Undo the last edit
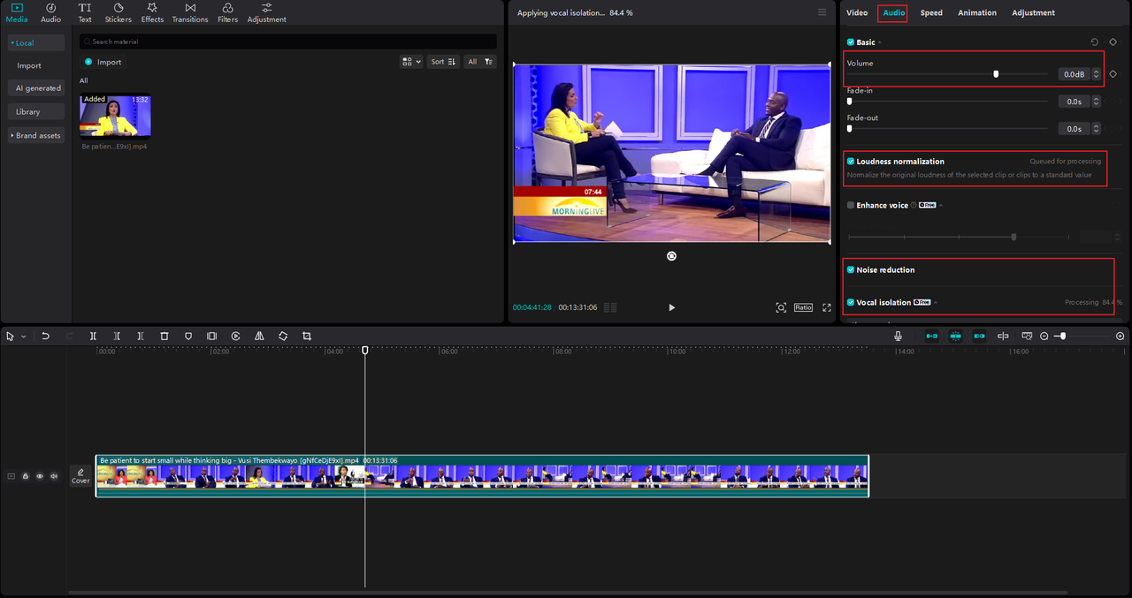Viewport: 1132px width, 598px height. point(45,336)
